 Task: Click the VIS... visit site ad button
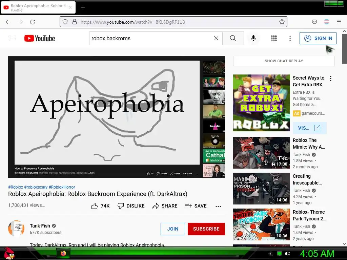310,128
